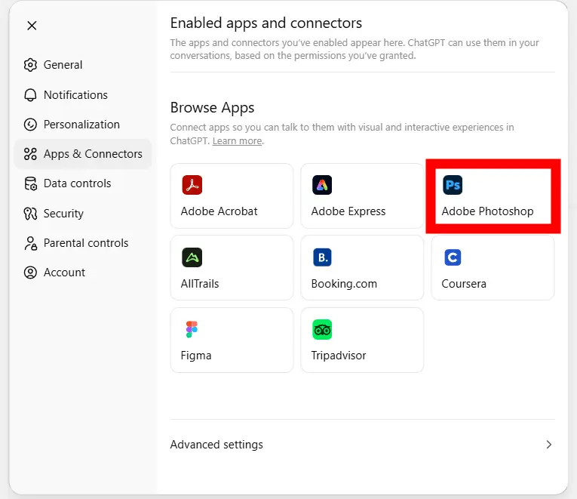Select Data controls in the sidebar
Image resolution: width=577 pixels, height=499 pixels.
tap(77, 183)
